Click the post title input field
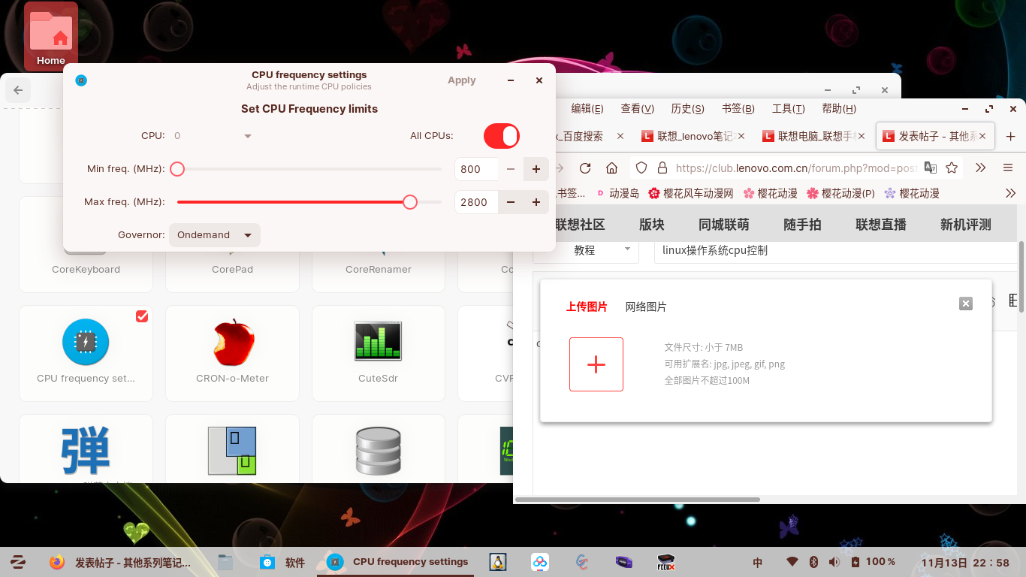The height and width of the screenshot is (577, 1026). tap(834, 250)
